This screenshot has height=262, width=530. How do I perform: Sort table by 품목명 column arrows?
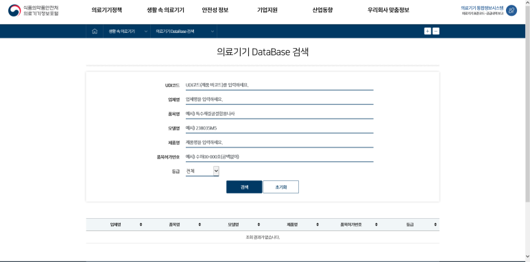200,224
